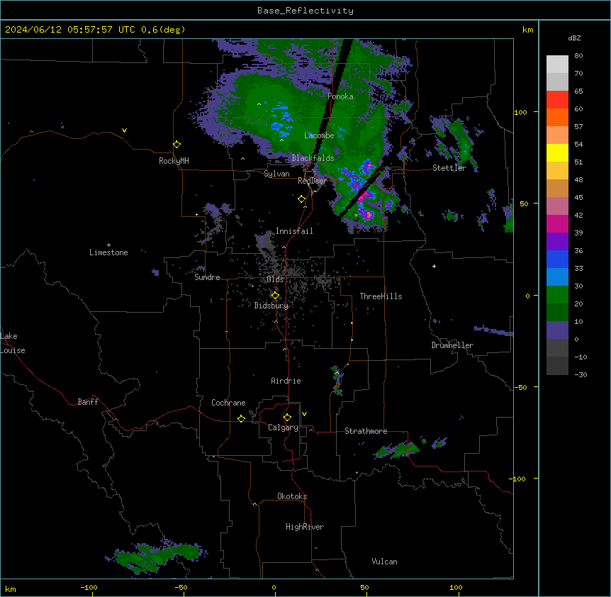611x597 pixels.
Task: Click the Okotoks label
Action: pos(292,496)
